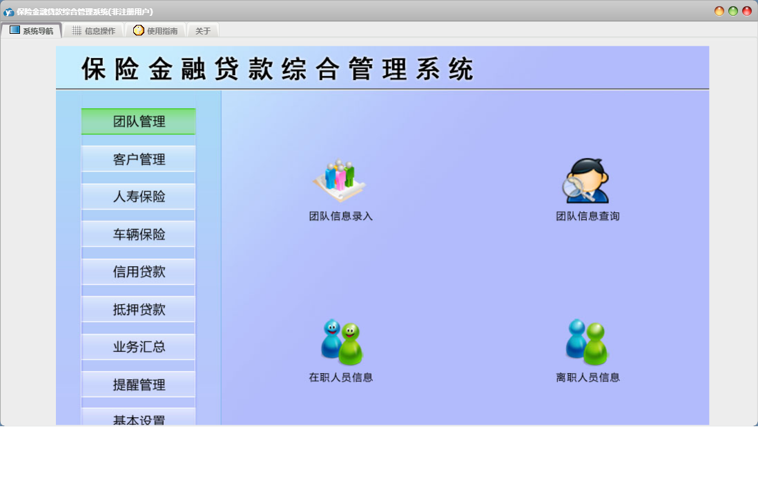
Task: Click the 系统导航 tab's monitor icon
Action: coord(15,30)
